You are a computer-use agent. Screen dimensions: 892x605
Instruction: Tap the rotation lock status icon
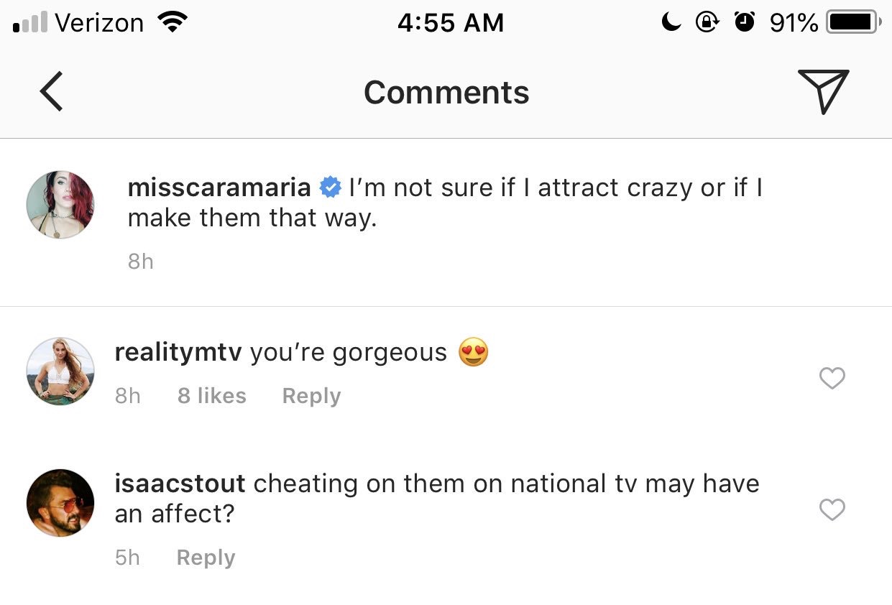tap(707, 23)
